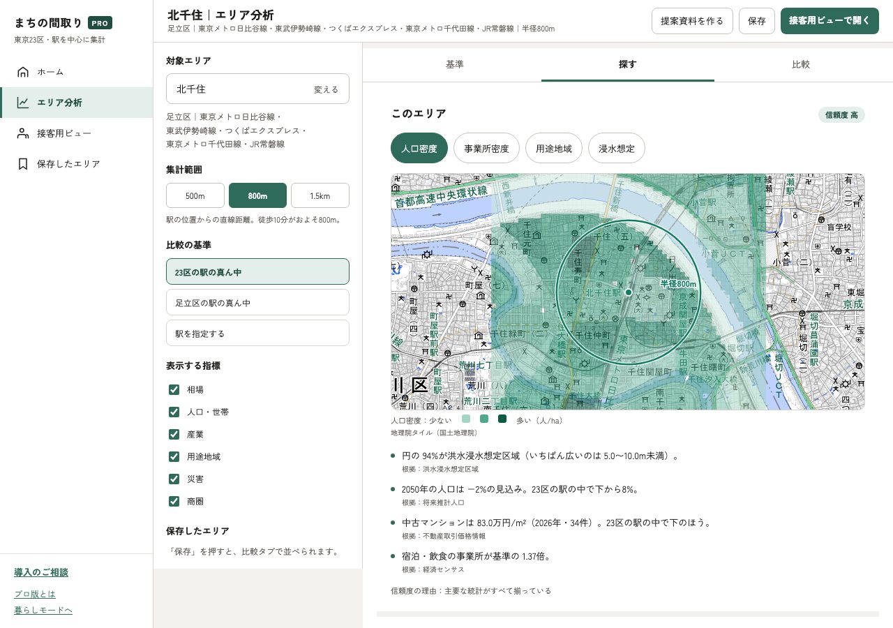The image size is (893, 628).
Task: Toggle the 相場 checkbox
Action: [x=174, y=389]
